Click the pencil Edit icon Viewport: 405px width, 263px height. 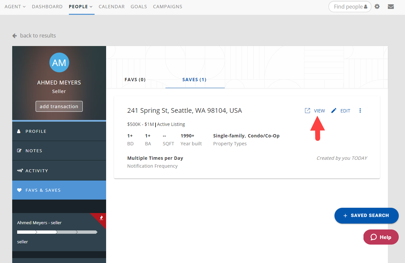point(334,111)
